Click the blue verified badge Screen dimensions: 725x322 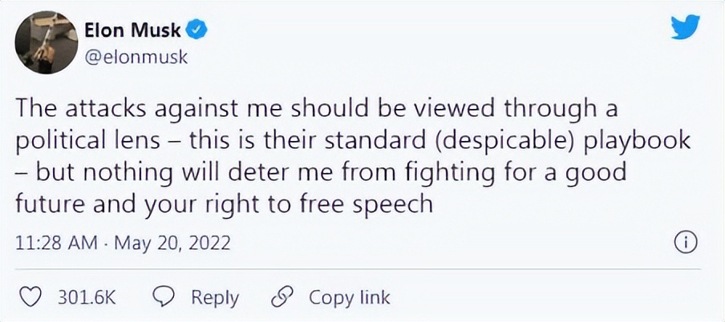coord(196,31)
